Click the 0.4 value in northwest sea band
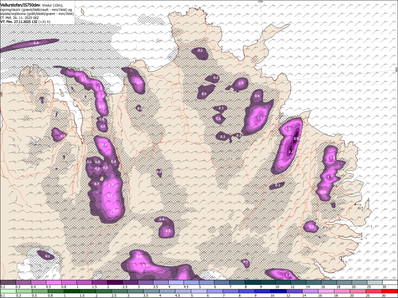 [x=36, y=43]
